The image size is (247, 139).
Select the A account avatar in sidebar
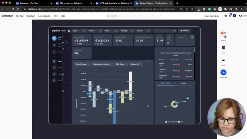[54, 45]
